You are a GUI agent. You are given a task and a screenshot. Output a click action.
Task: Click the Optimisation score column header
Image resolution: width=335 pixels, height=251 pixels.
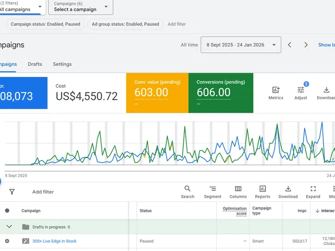point(234,211)
